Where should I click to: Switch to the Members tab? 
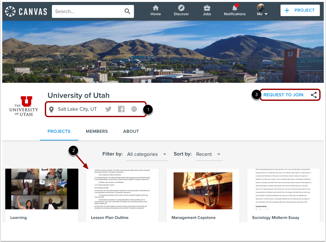pyautogui.click(x=97, y=131)
